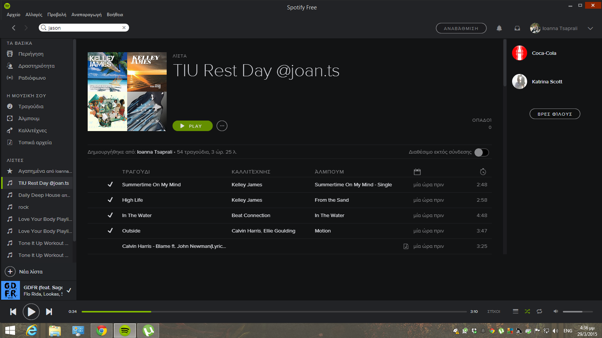Viewport: 602px width, 338px height.
Task: Click the playlist cover art collage
Action: [127, 92]
